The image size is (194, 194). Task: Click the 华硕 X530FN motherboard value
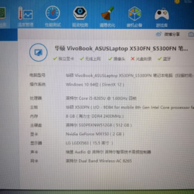coord(130,107)
